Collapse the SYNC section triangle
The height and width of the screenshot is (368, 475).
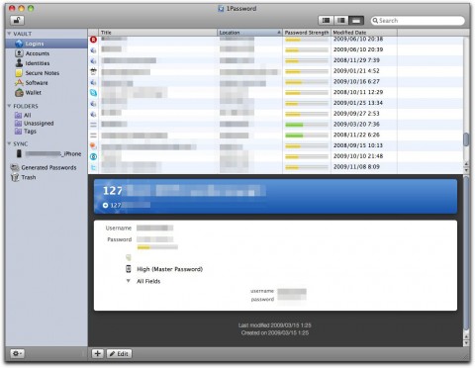click(9, 143)
